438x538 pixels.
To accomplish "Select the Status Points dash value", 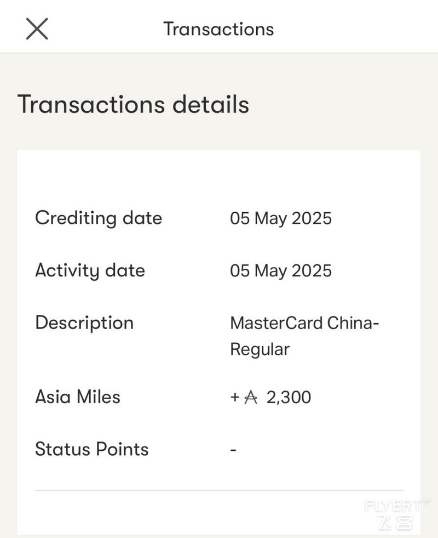I will (233, 450).
